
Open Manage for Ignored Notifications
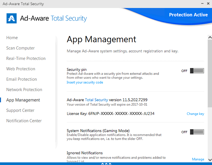click(x=198, y=159)
